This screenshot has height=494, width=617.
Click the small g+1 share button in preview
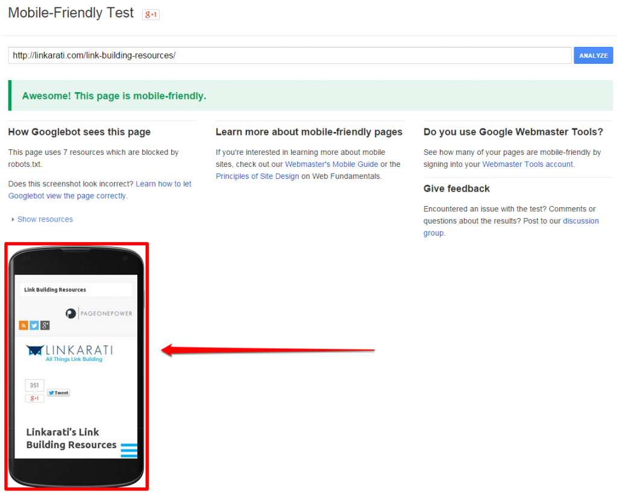tap(34, 398)
